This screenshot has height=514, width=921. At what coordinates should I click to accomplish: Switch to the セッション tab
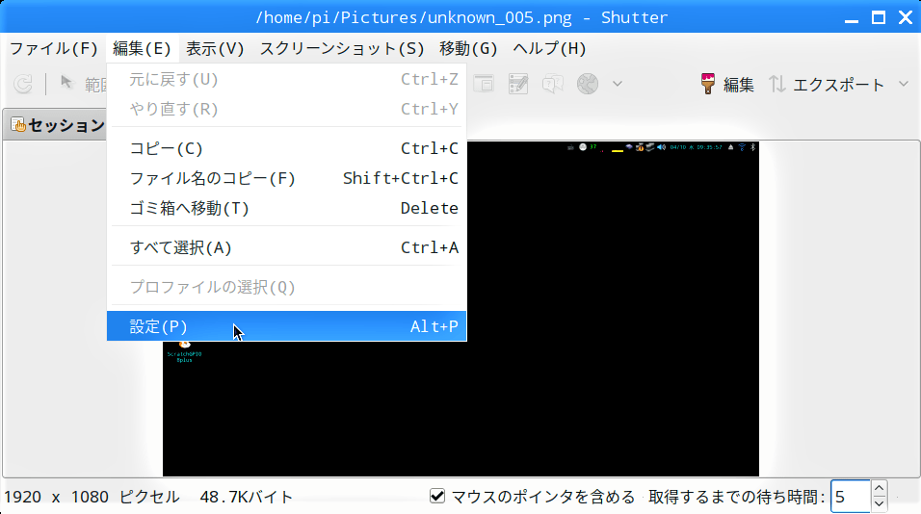pos(58,124)
